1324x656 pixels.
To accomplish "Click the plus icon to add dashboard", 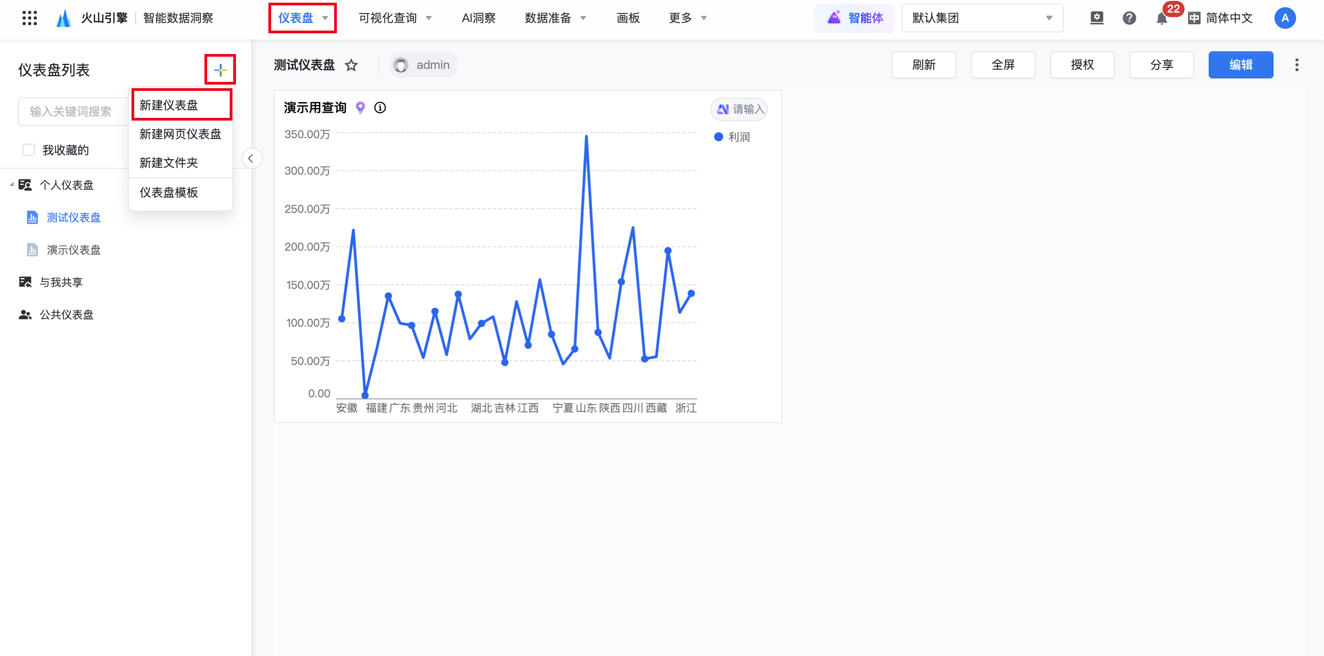I will (220, 69).
